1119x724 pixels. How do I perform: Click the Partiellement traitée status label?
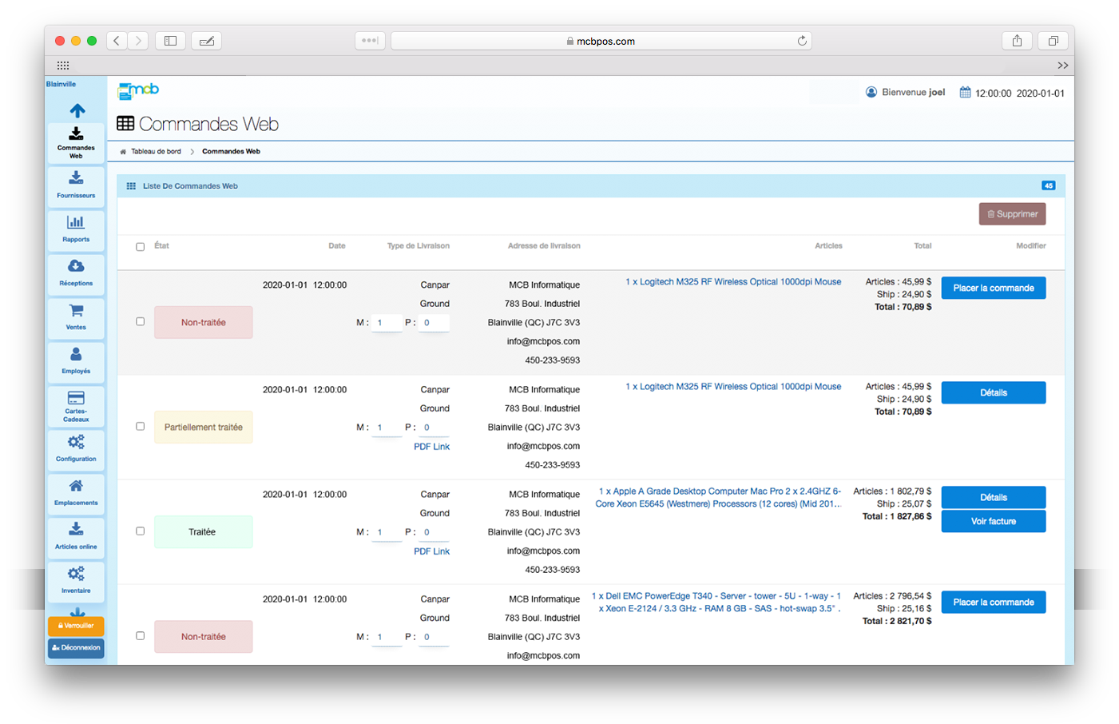tap(203, 428)
